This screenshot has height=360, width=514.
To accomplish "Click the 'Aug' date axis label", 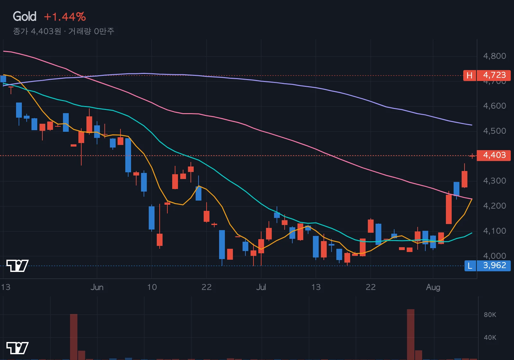I will pos(433,287).
